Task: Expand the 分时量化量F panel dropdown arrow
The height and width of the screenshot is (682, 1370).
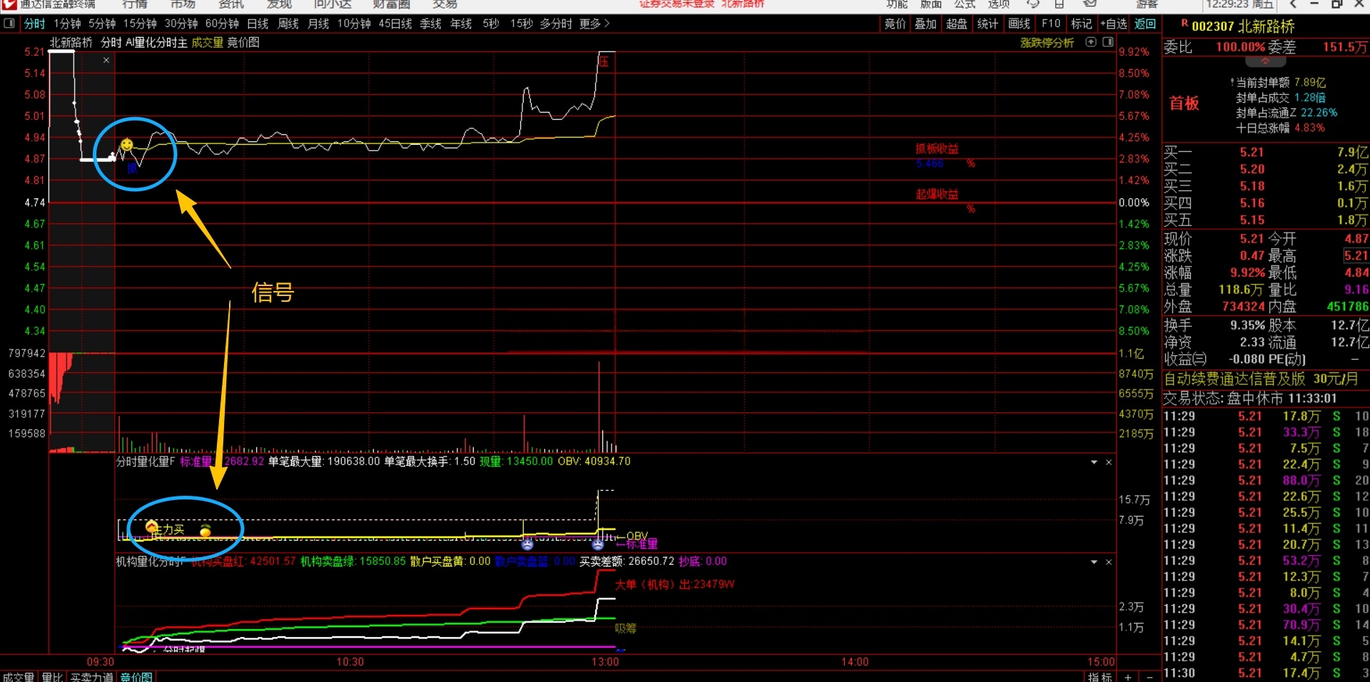Action: [1094, 462]
